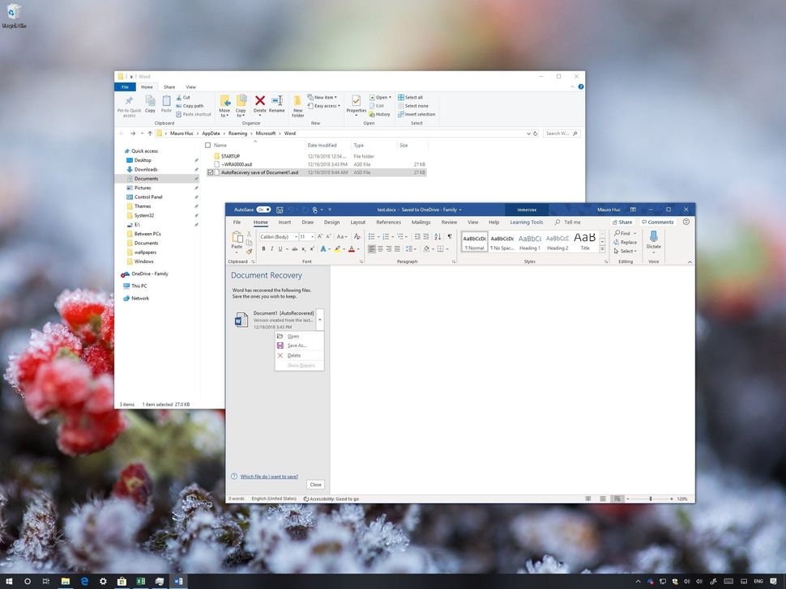Open the Underline formatting tool
This screenshot has height=589, width=786.
pyautogui.click(x=280, y=248)
